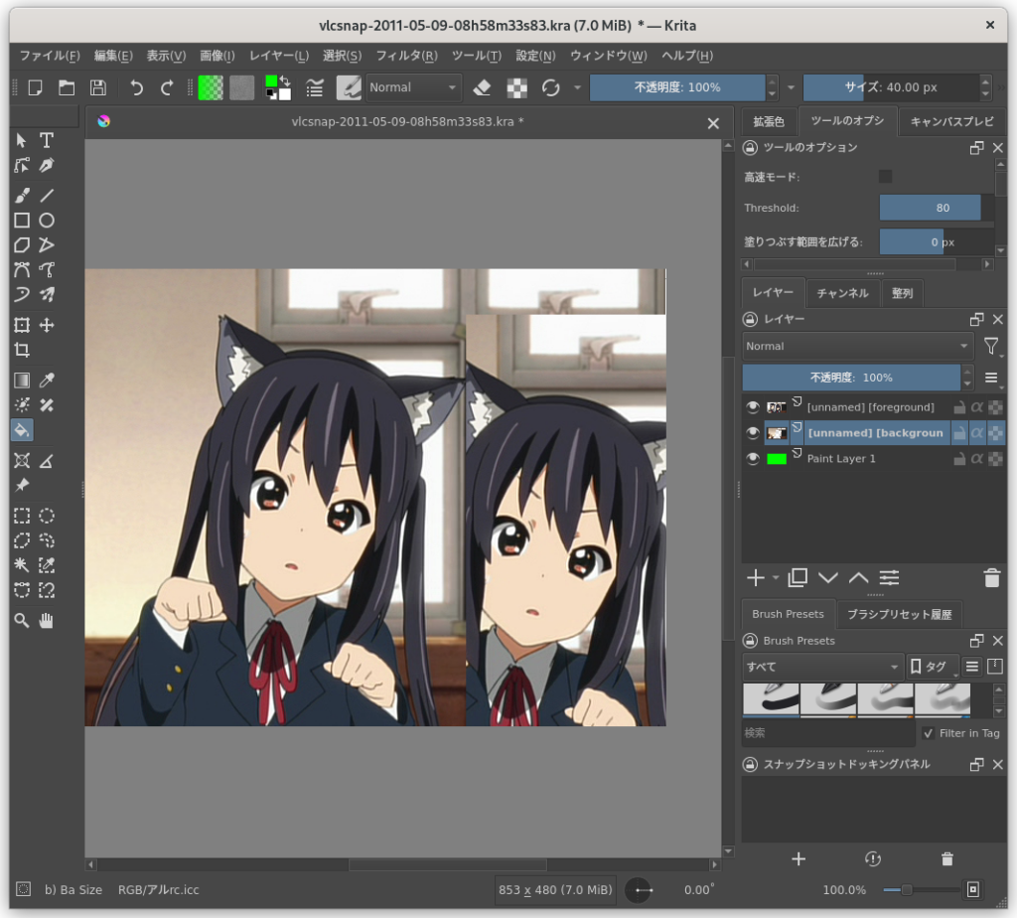Save the document using toolbar icon
Screen dimensions: 1017x918
(98, 87)
